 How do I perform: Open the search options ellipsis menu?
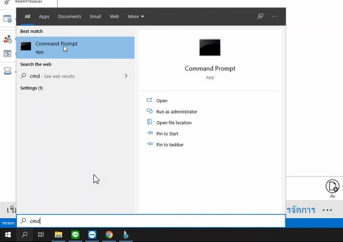click(x=274, y=17)
